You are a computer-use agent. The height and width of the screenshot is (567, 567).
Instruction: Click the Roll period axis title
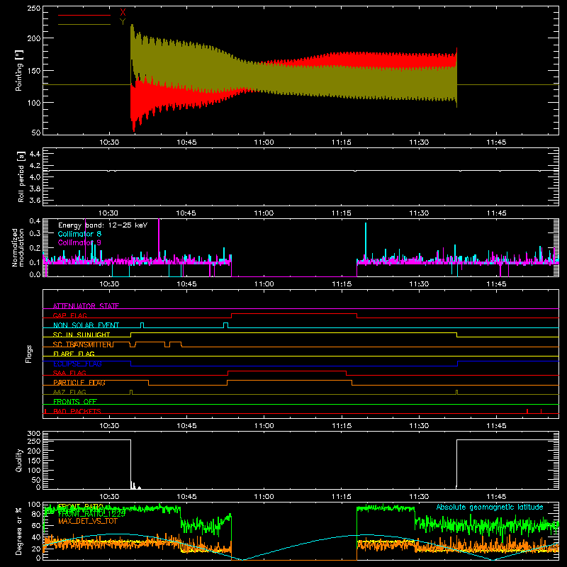click(x=21, y=176)
